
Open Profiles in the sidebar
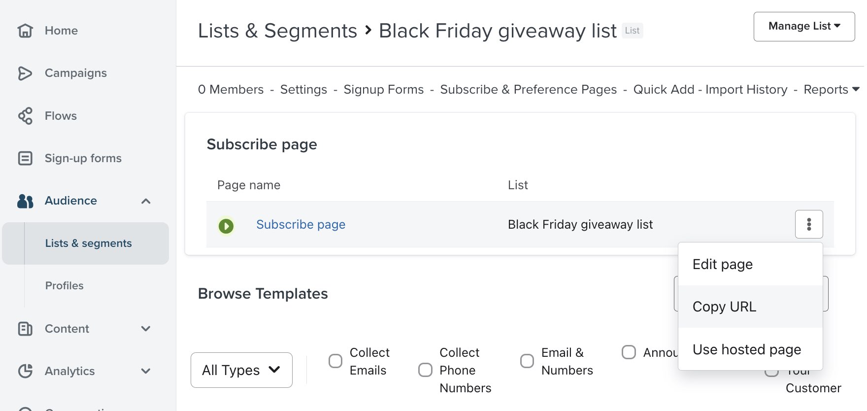(64, 286)
